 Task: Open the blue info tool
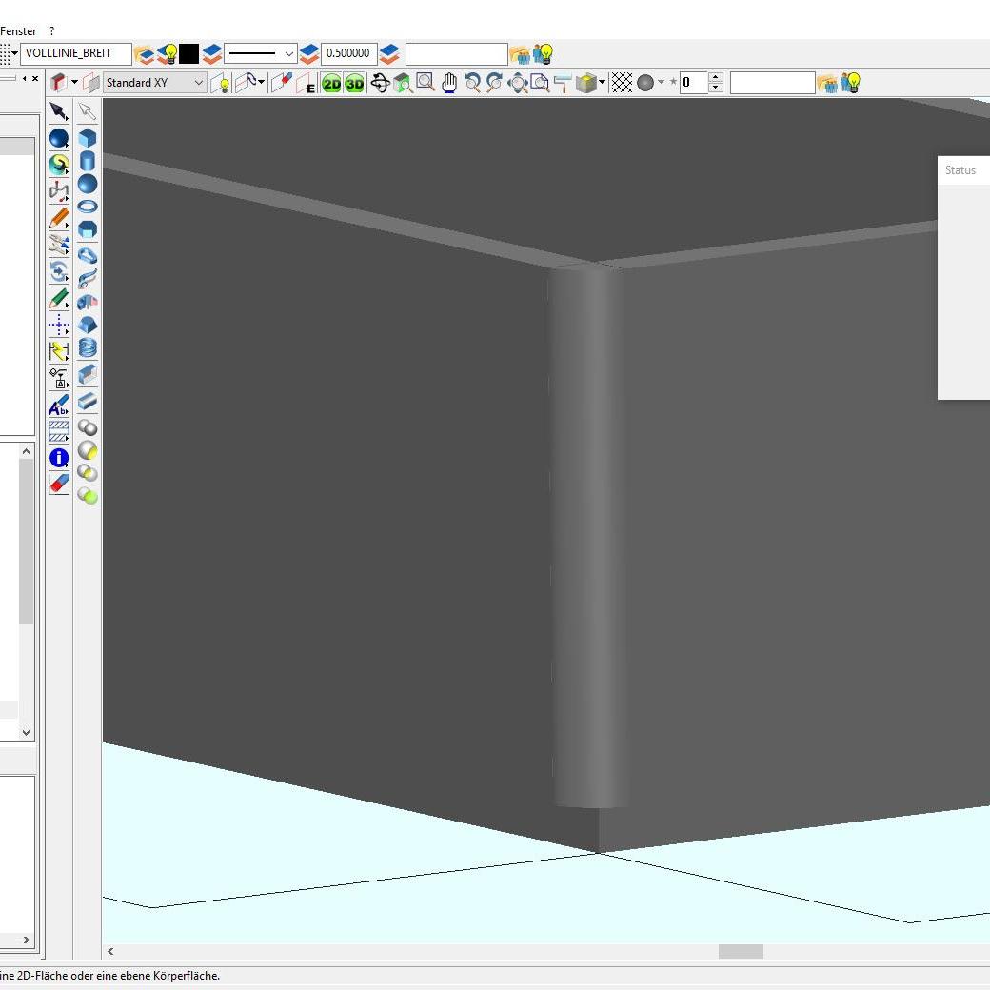click(x=59, y=458)
